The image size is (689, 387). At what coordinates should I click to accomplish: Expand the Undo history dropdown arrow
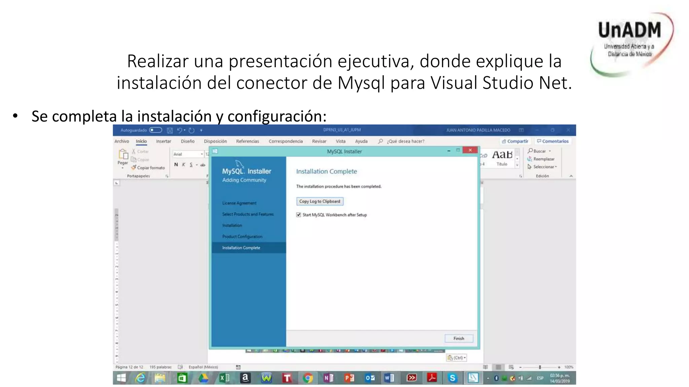click(185, 130)
